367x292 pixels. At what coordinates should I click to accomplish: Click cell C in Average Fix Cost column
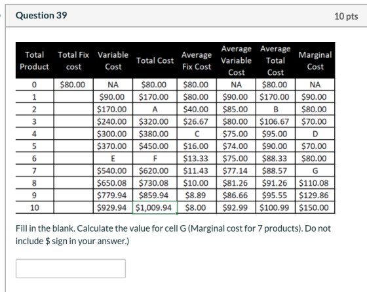click(197, 134)
